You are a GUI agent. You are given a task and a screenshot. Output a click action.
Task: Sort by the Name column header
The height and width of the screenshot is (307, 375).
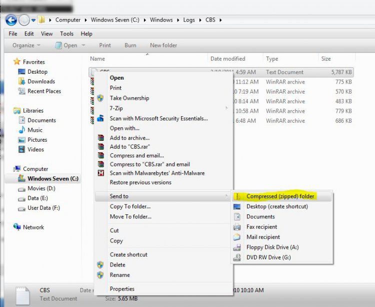(x=97, y=59)
